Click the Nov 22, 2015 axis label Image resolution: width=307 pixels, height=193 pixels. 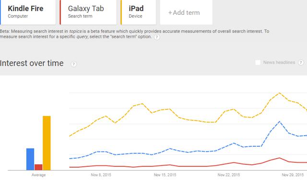tap(229, 175)
